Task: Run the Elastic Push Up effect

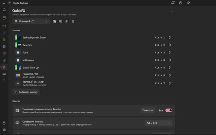Action: click(x=170, y=67)
